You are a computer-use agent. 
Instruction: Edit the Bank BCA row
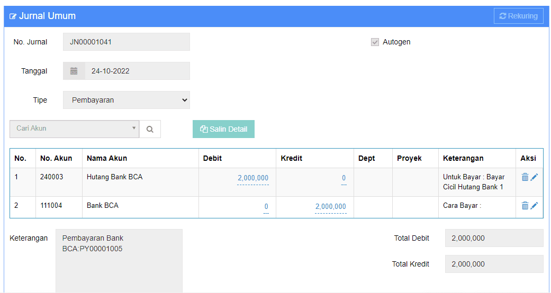534,206
